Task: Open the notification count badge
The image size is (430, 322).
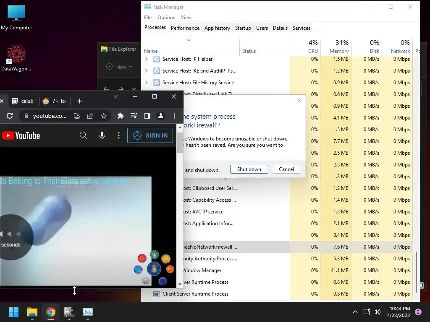Action: 418,312
